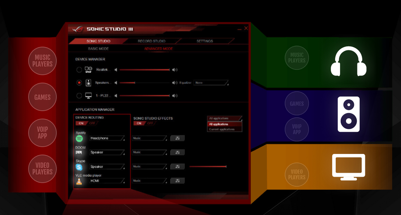Click the Device Manager heading
The height and width of the screenshot is (215, 401).
[90, 59]
